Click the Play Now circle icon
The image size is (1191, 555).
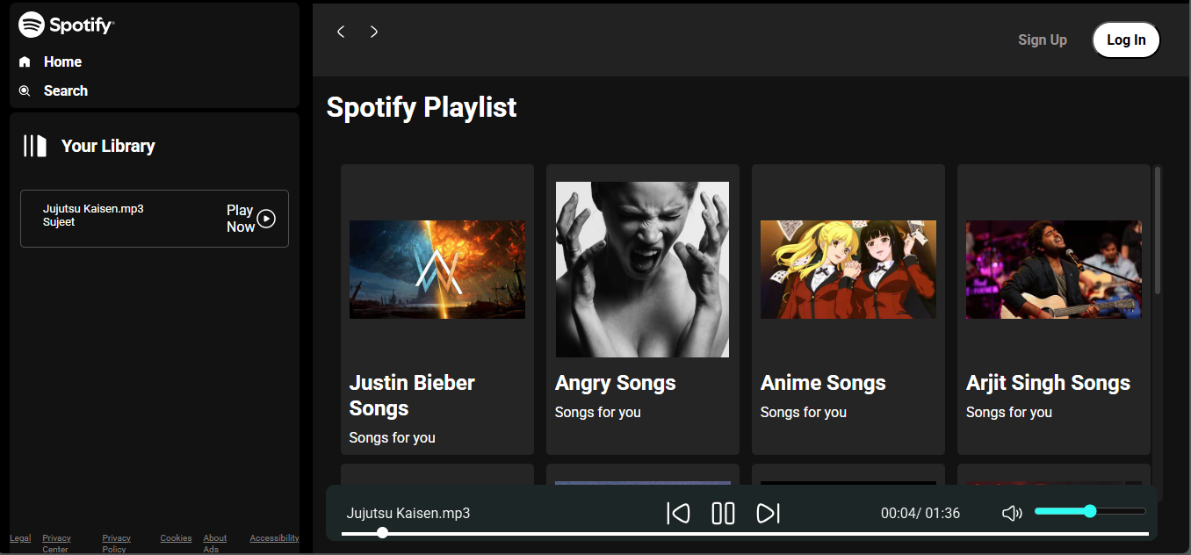[266, 219]
